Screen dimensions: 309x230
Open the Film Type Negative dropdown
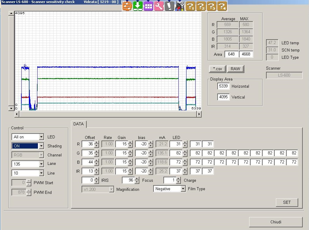(183, 189)
